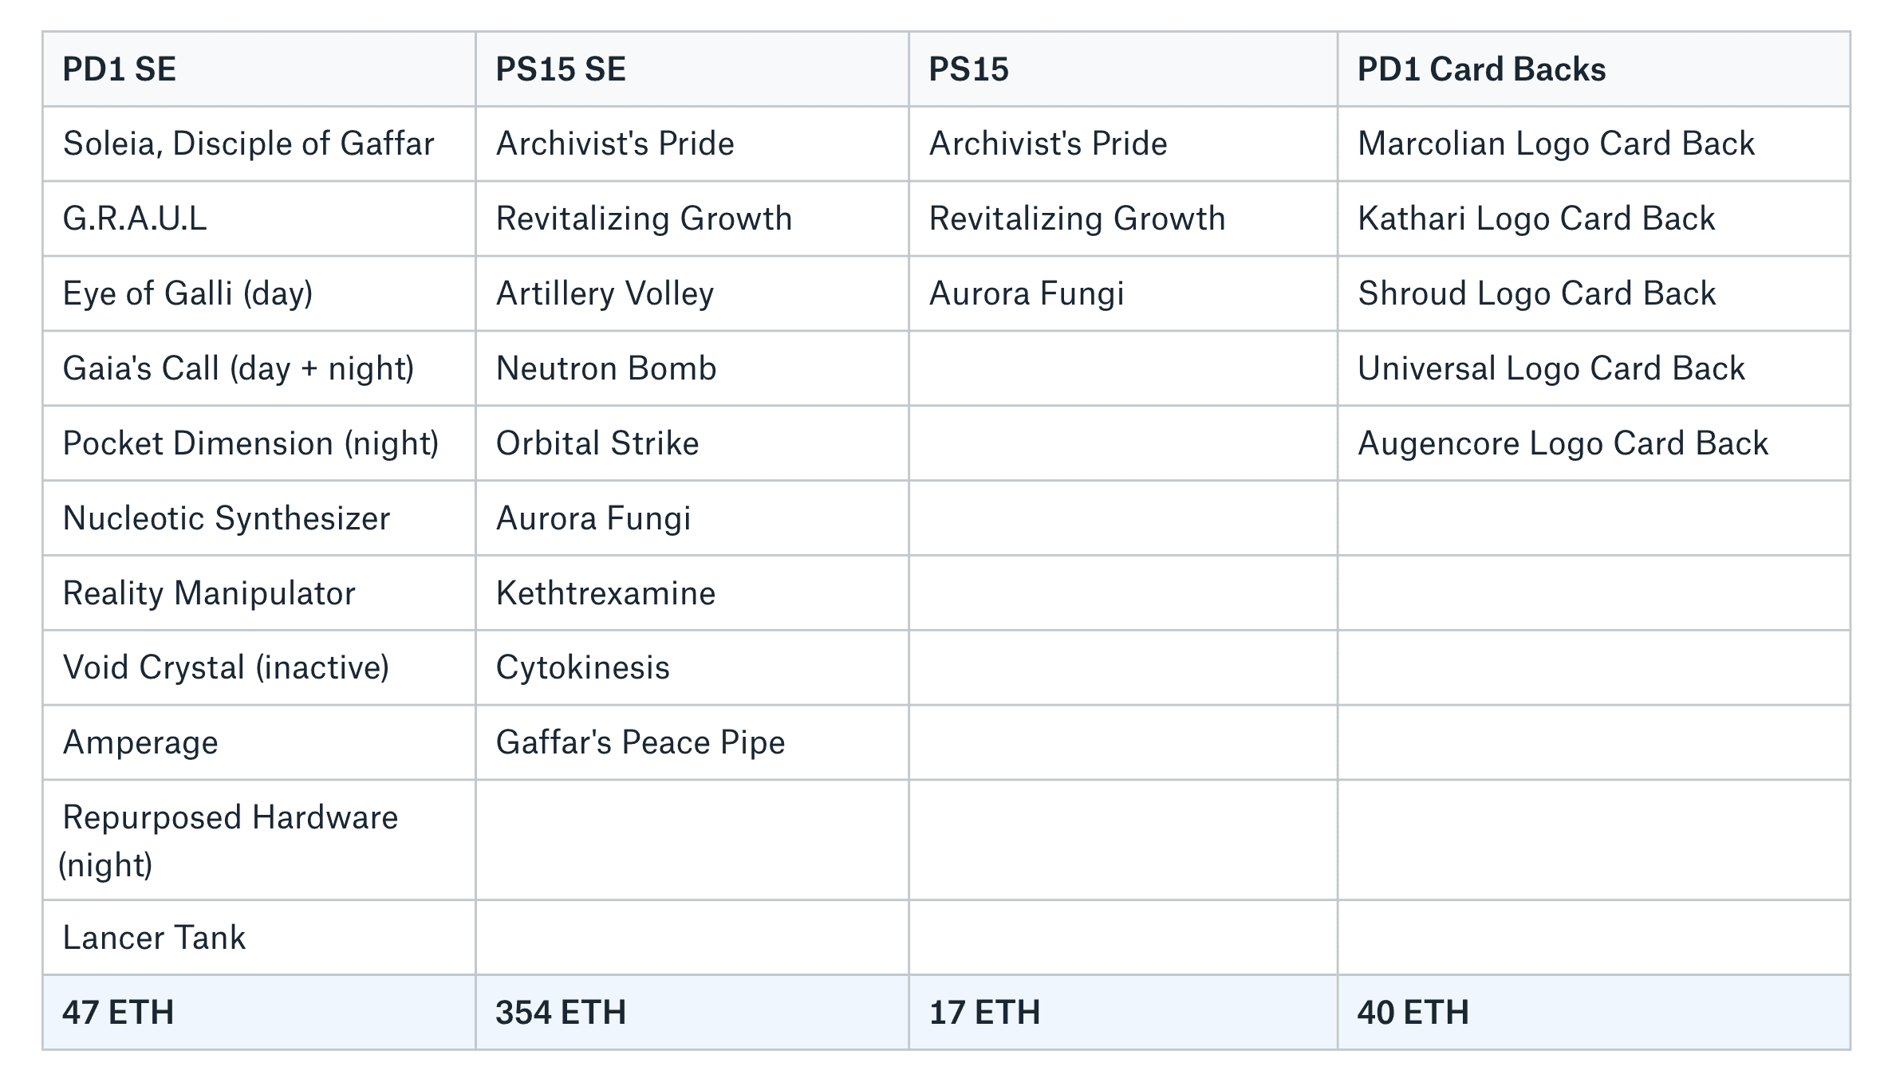The height and width of the screenshot is (1086, 1884).
Task: Click the G.R.A.U.L table entry
Action: click(x=259, y=218)
